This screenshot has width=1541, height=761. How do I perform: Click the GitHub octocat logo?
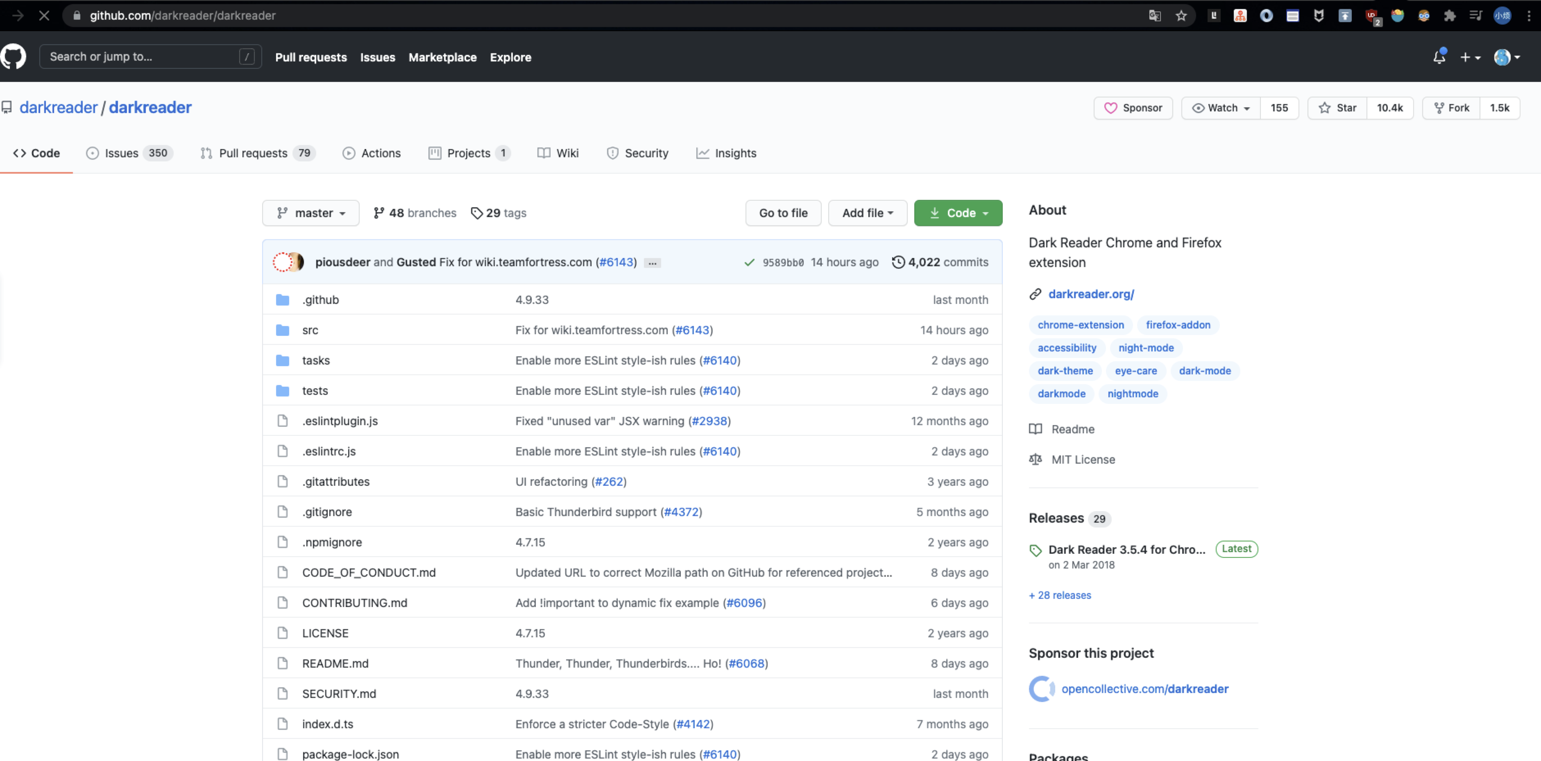coord(13,57)
